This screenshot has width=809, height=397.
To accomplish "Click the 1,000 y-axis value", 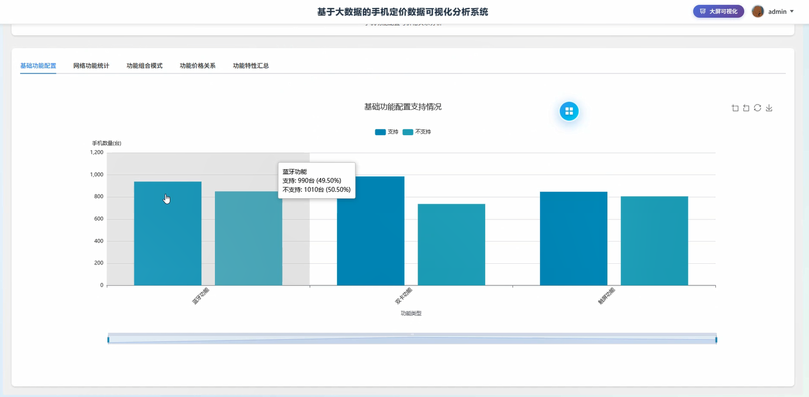I will 97,174.
